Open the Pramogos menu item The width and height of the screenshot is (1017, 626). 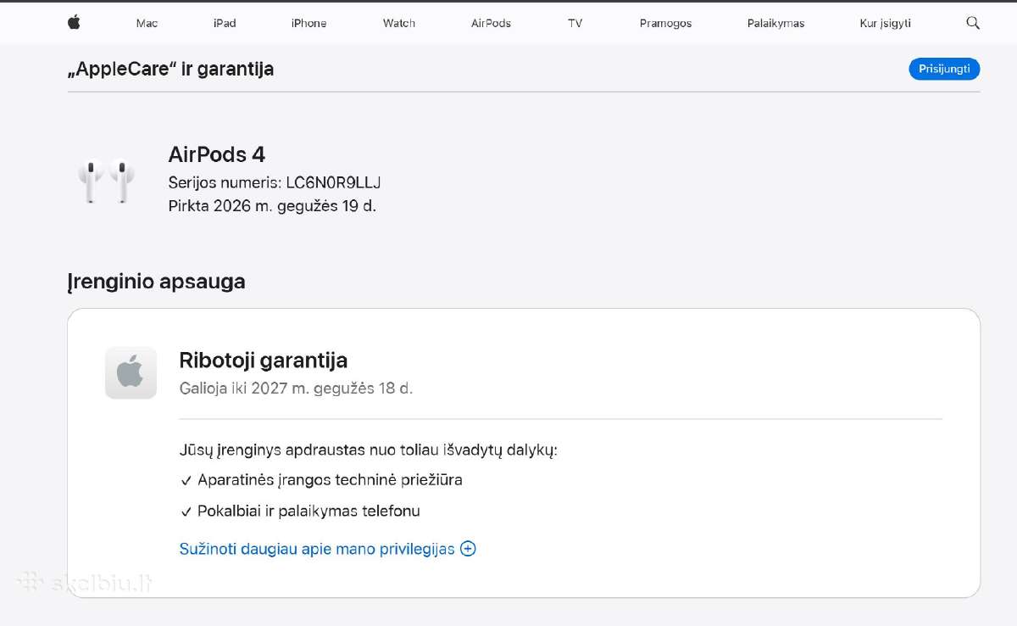pyautogui.click(x=665, y=24)
